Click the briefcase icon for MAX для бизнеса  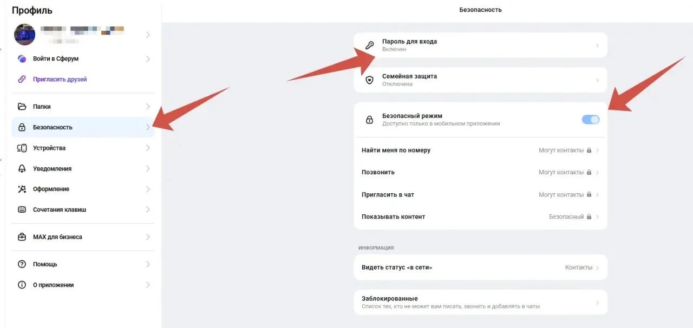(x=22, y=237)
